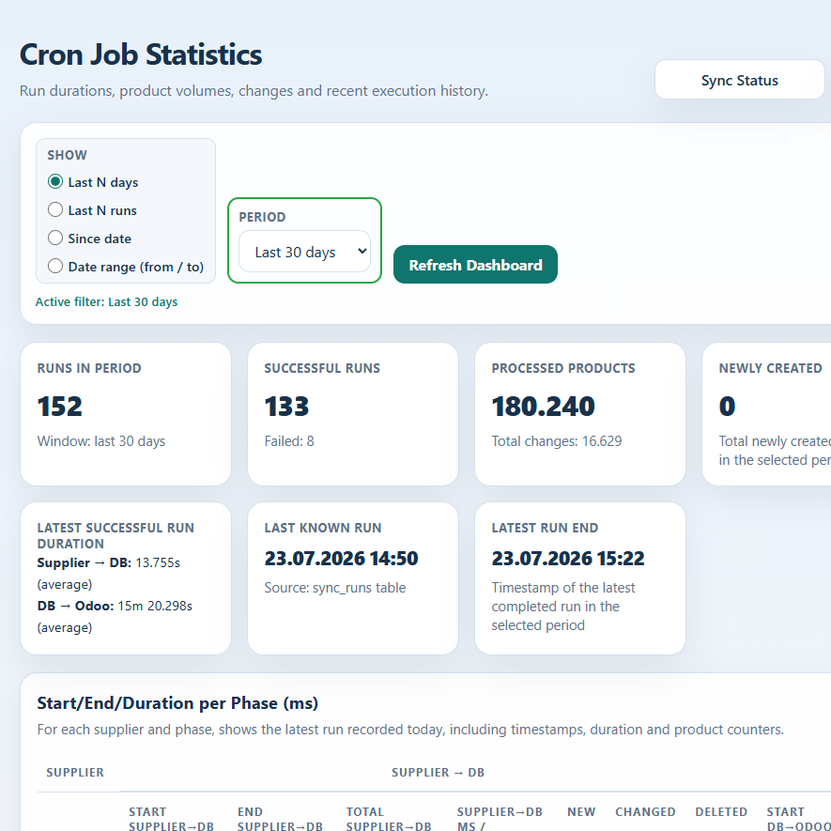Open the Sync Status page button

[x=739, y=80]
